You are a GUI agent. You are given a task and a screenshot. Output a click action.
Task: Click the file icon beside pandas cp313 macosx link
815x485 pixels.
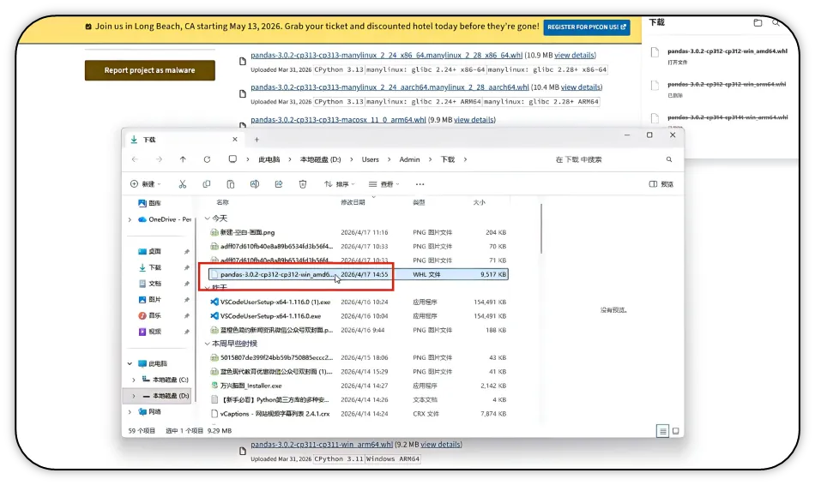click(x=242, y=125)
